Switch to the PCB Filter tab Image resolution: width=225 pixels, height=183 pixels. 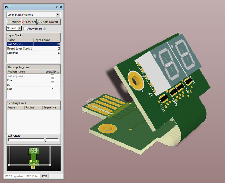point(33,176)
